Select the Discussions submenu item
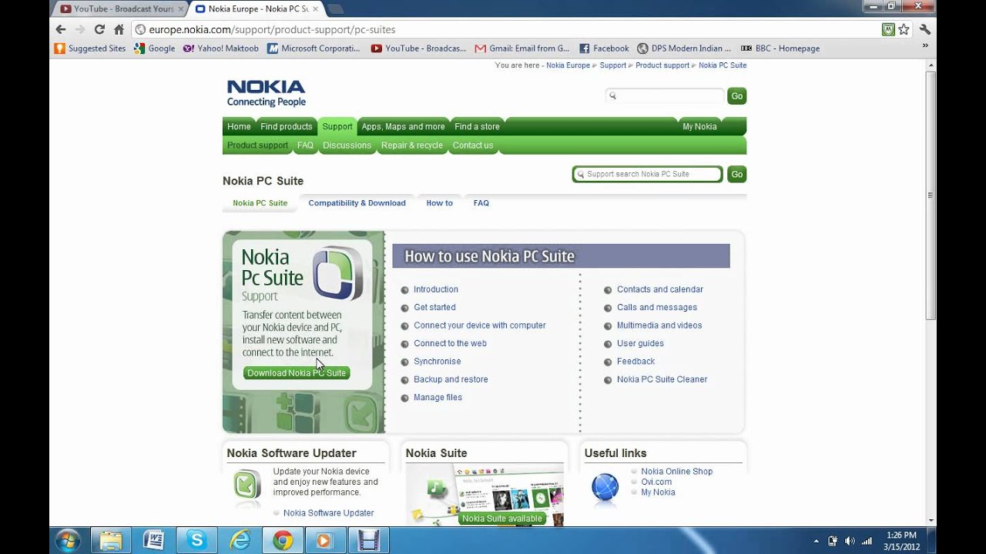Viewport: 986px width, 554px height. point(347,145)
